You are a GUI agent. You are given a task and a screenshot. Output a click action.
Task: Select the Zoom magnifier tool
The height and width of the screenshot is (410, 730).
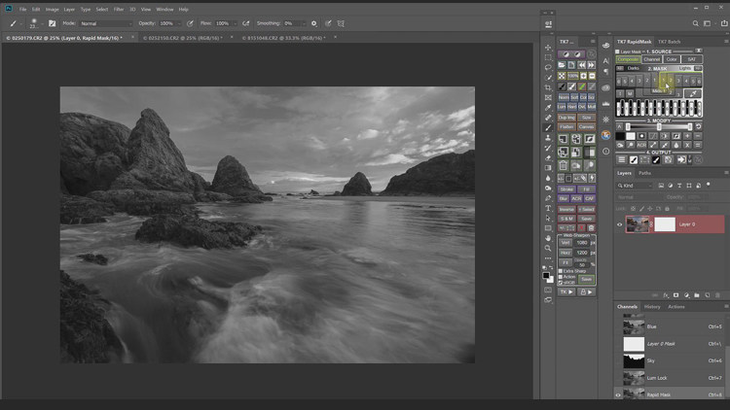pos(548,248)
